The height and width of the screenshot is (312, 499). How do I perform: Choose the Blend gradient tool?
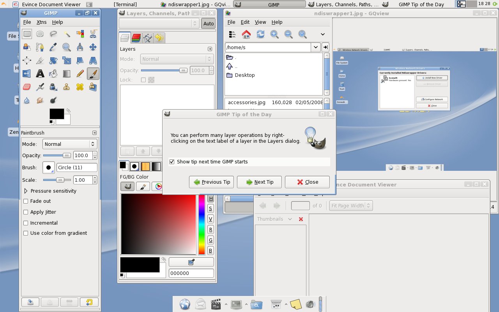pyautogui.click(x=67, y=73)
